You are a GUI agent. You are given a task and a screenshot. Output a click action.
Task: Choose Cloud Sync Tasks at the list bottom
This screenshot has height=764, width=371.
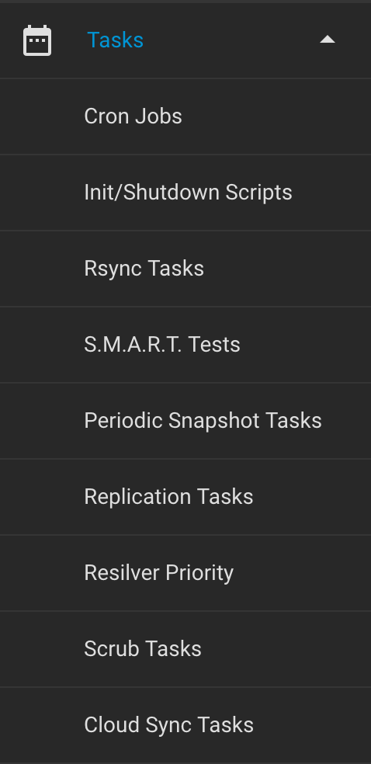point(185,724)
